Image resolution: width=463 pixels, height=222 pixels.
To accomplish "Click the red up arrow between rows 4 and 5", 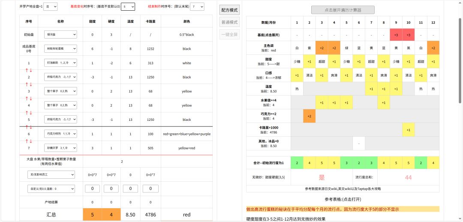I will coord(27,112).
